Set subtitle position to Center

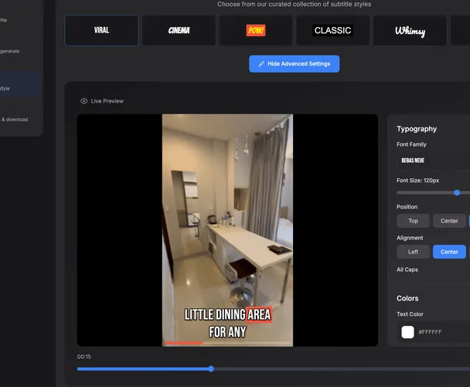[x=449, y=221]
